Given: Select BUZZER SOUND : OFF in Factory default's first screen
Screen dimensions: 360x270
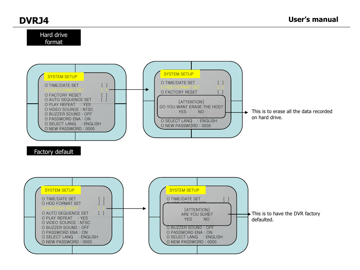Looking at the screenshot, I should pyautogui.click(x=65, y=227).
